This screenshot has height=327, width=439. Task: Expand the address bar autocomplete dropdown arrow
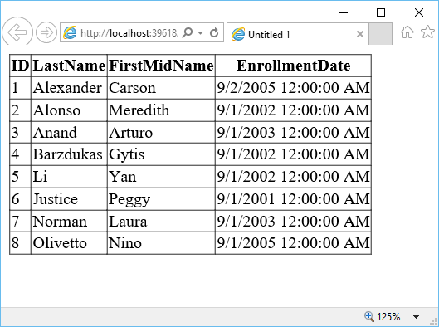click(200, 32)
